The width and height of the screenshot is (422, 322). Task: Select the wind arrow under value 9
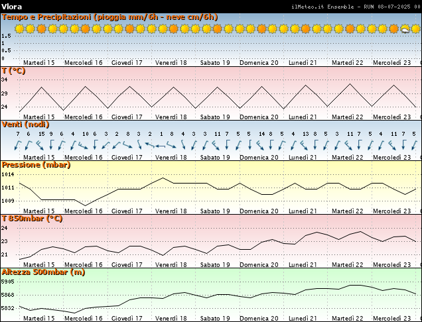pos(51,145)
